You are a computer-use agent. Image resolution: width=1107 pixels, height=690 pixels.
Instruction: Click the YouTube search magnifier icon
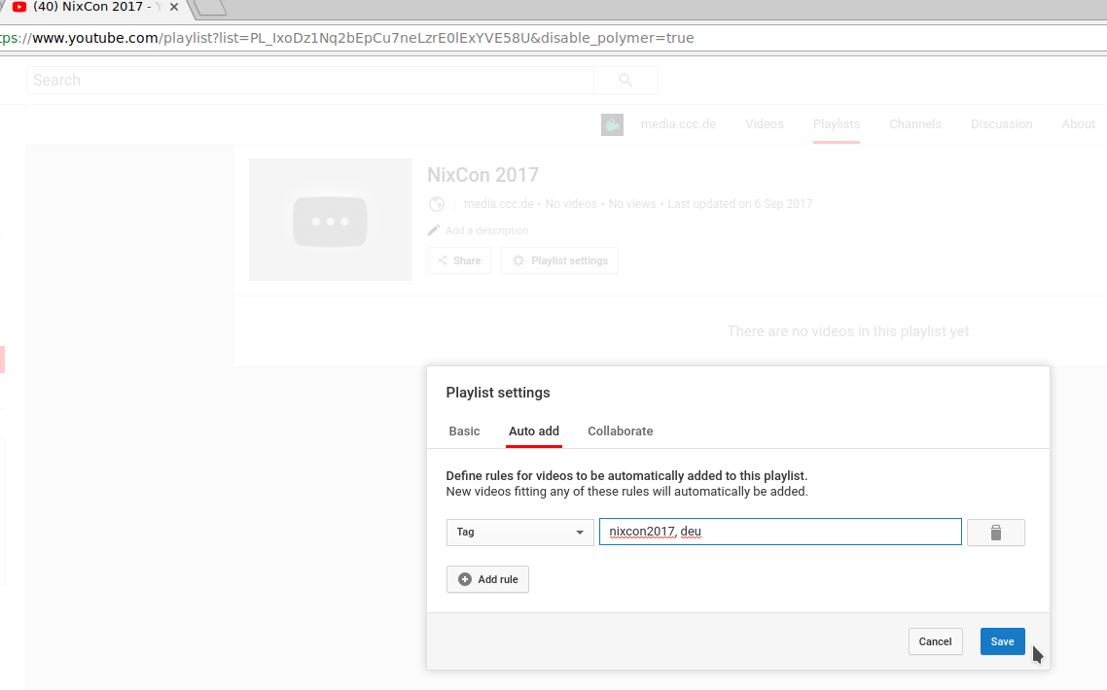625,81
